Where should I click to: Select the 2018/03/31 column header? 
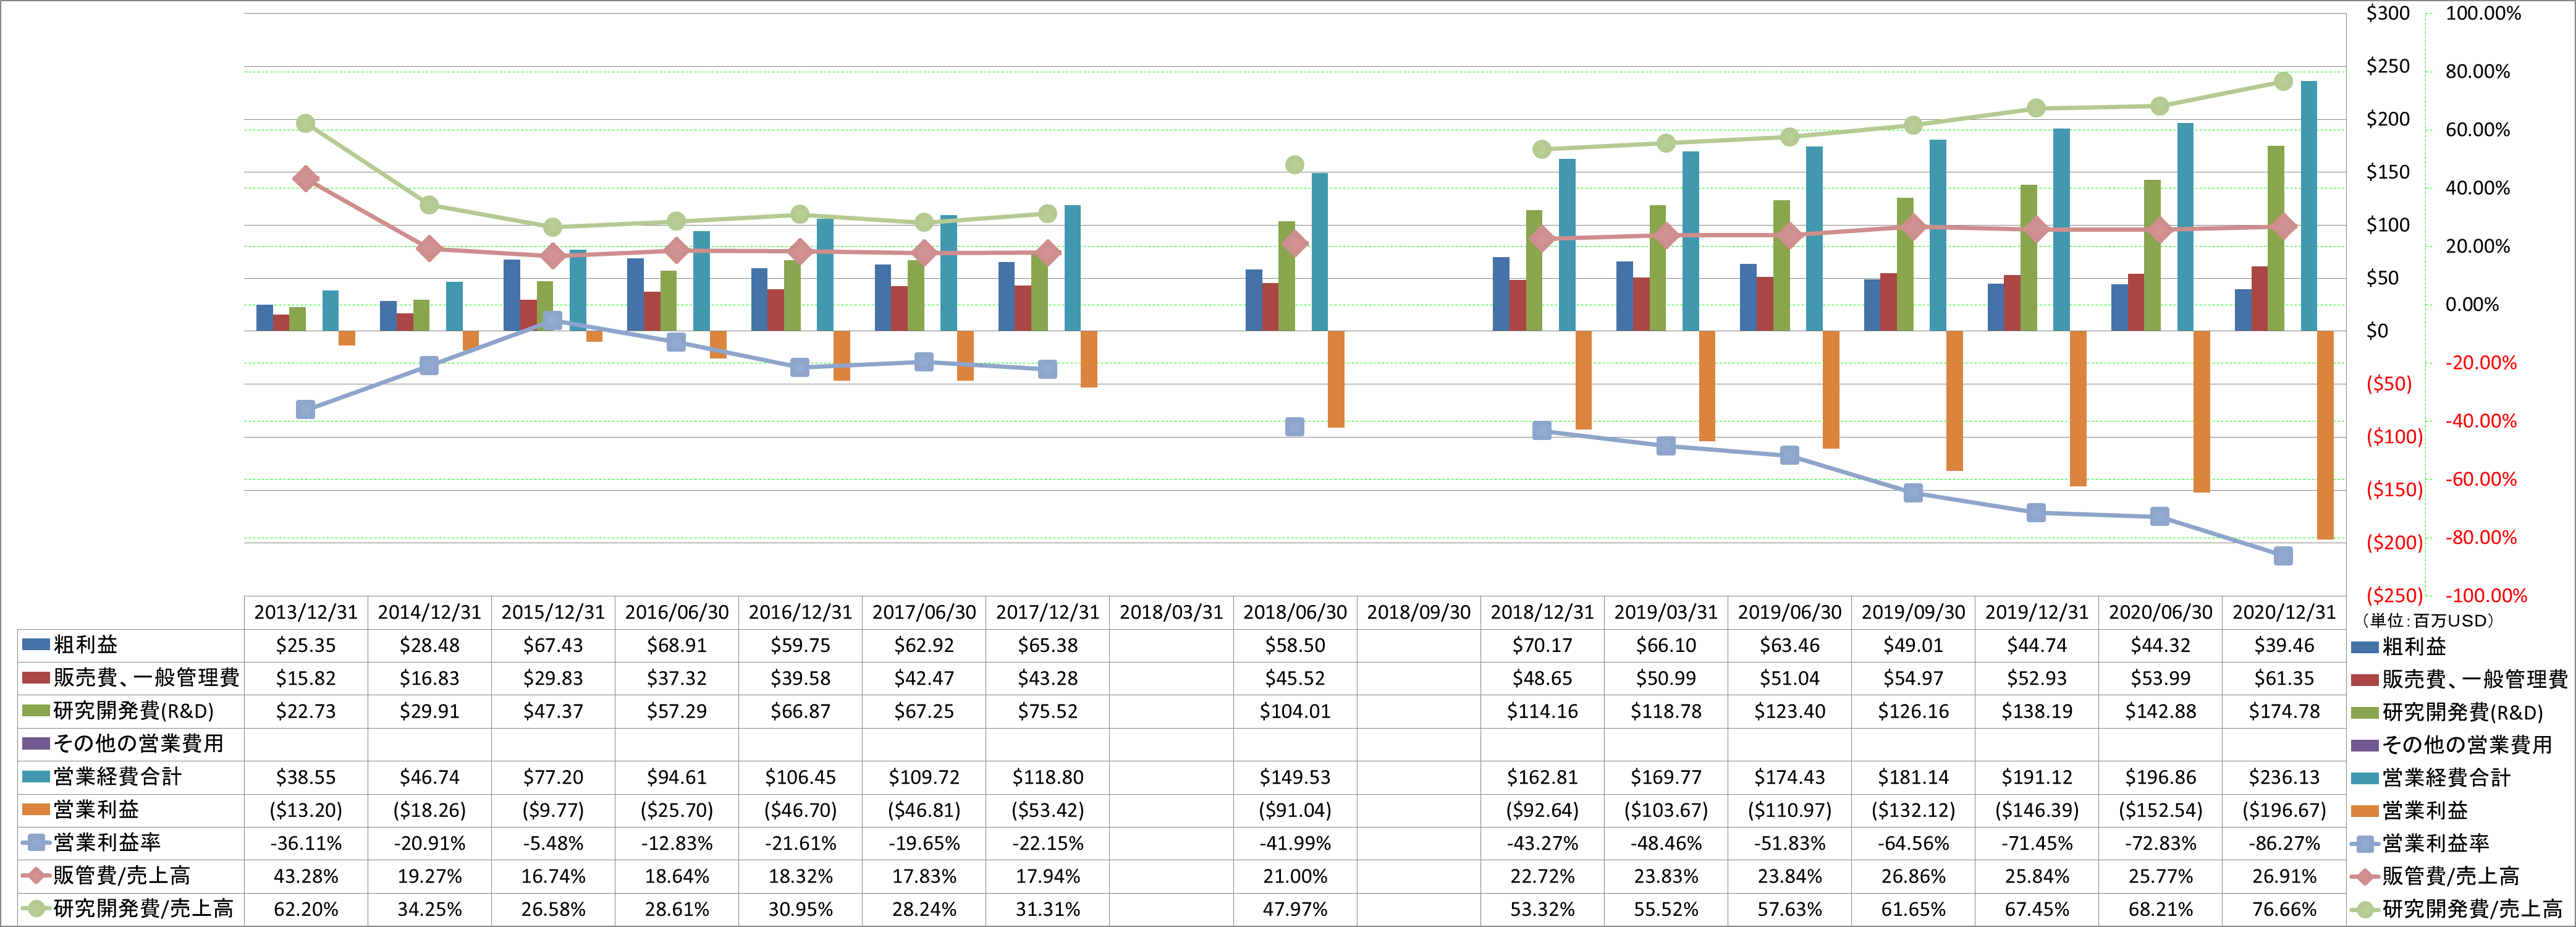(x=1171, y=612)
